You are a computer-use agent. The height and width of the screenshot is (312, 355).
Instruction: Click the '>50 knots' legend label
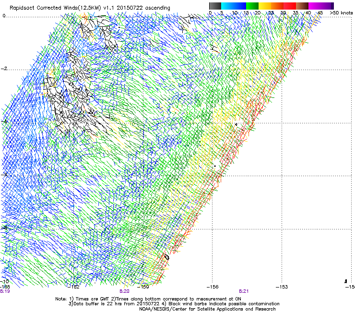341,12
